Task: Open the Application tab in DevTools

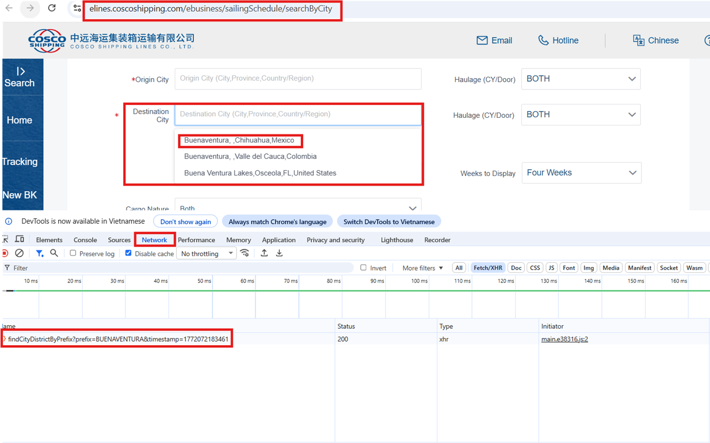Action: click(279, 240)
